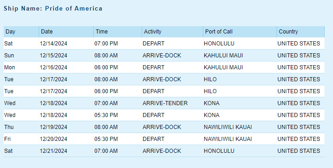This screenshot has width=333, height=168.
Task: Click the Country column header
Action: [301, 32]
